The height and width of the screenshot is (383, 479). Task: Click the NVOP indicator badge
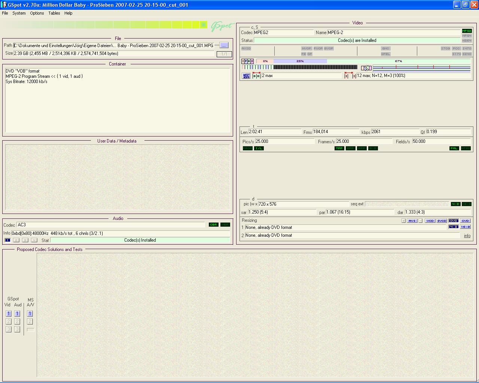click(x=306, y=48)
